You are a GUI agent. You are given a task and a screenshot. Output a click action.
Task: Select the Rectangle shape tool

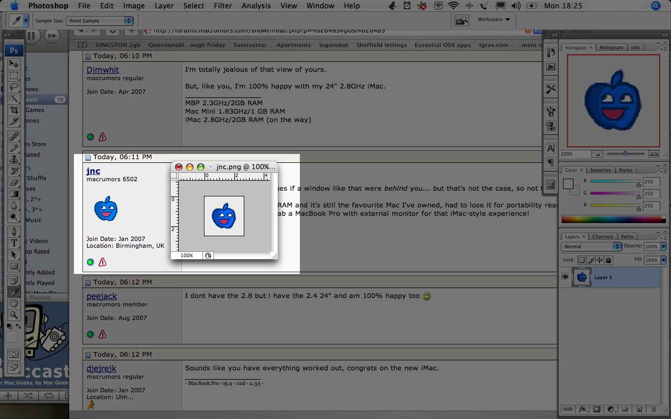pos(14,266)
